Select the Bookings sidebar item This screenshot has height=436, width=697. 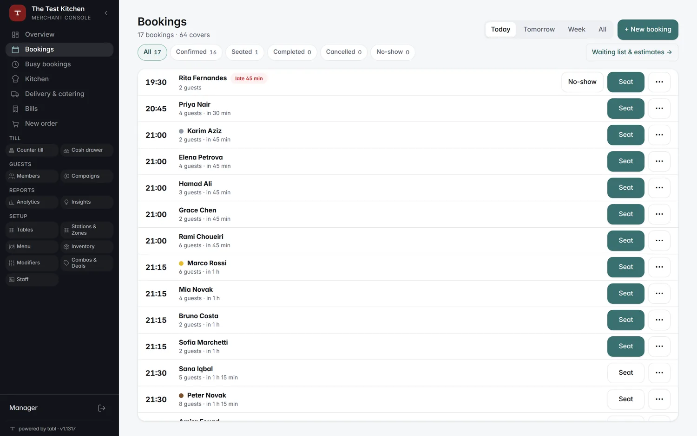pyautogui.click(x=59, y=49)
